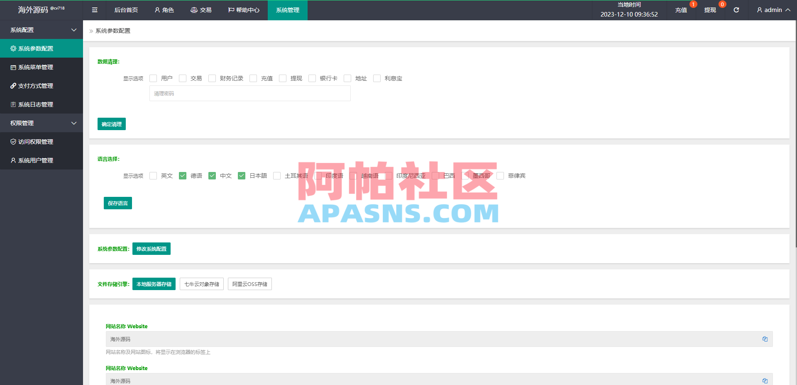Collapse the sidebar using the hamburger icon
Viewport: 797px width, 385px height.
[94, 10]
